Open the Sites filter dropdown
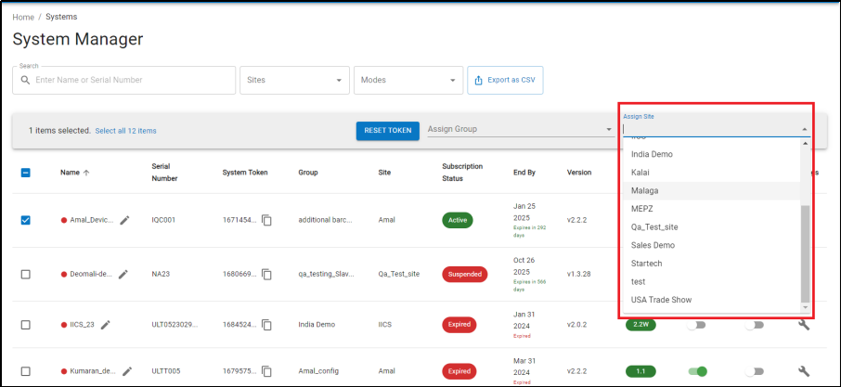The width and height of the screenshot is (841, 387). click(294, 80)
